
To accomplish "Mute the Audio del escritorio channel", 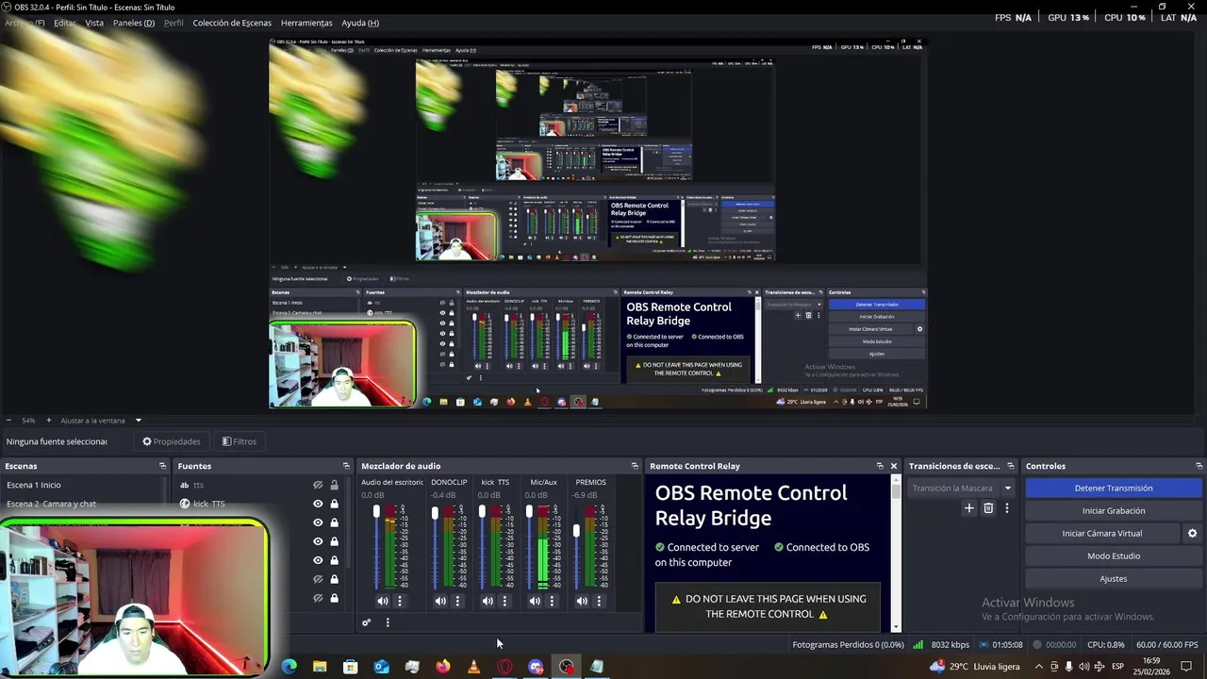I will coord(382,601).
